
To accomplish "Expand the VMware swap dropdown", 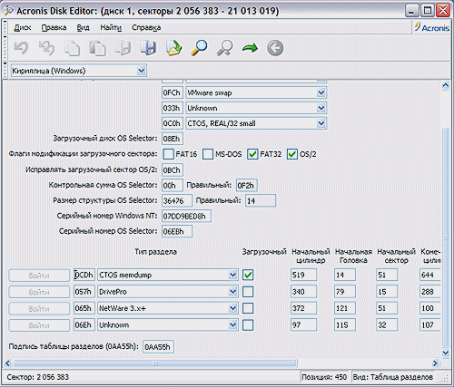I will coord(321,92).
